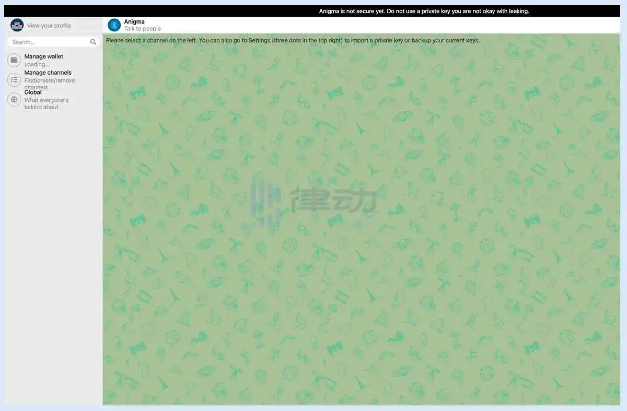Click the What everyone's talking about description
This screenshot has width=627, height=411.
[47, 103]
